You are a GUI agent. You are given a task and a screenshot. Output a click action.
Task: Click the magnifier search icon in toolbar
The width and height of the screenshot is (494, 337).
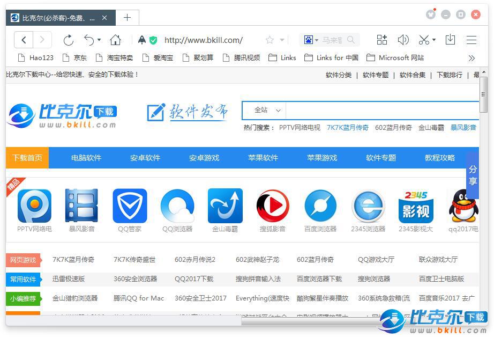click(x=350, y=40)
